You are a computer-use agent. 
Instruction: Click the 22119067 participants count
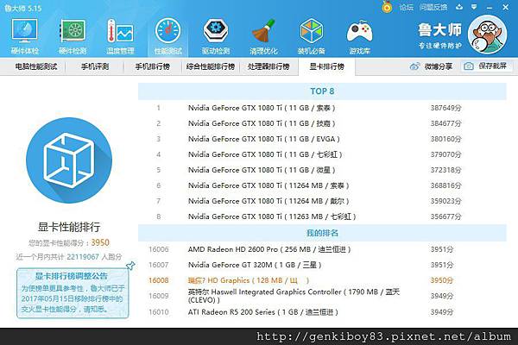[83, 257]
